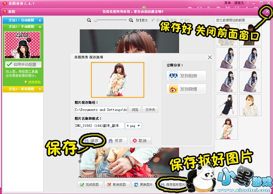273x194 pixels.
Task: Click the 美图秀秀 logo icon in title bar
Action: (5, 3)
